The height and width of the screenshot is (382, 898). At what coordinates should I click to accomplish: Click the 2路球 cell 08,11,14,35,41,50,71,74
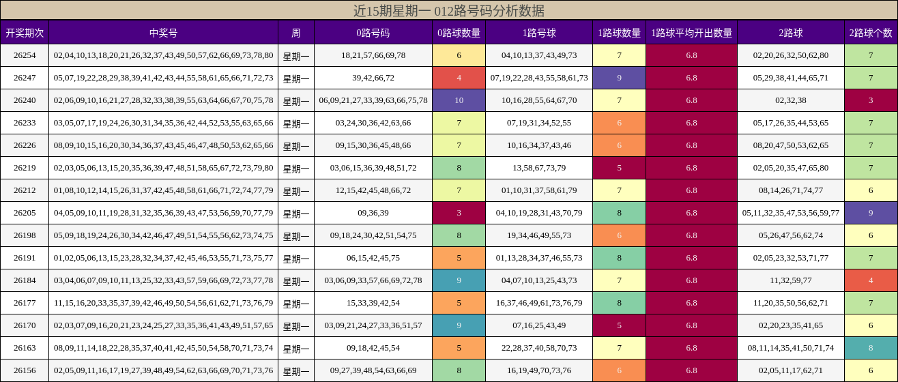791,348
